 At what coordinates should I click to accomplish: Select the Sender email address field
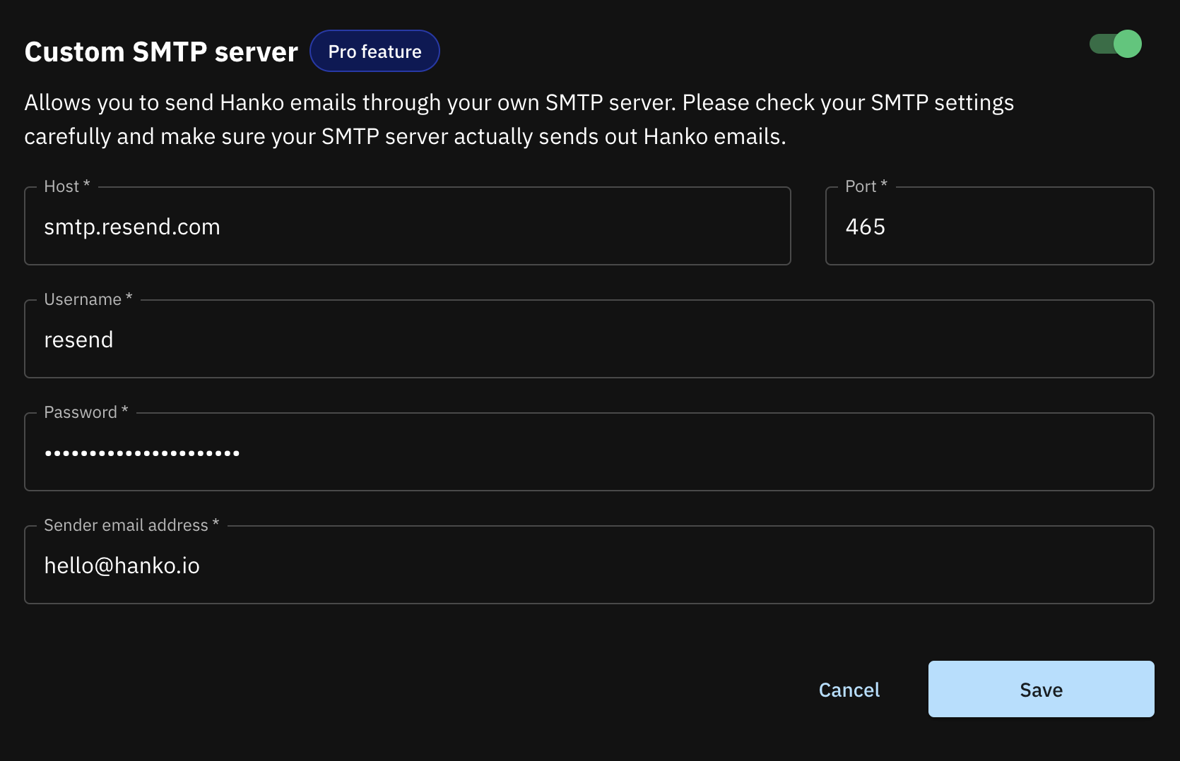[589, 565]
